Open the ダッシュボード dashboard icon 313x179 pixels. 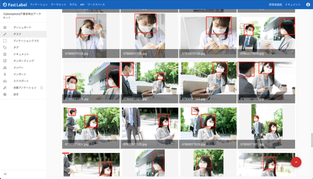coord(5,27)
